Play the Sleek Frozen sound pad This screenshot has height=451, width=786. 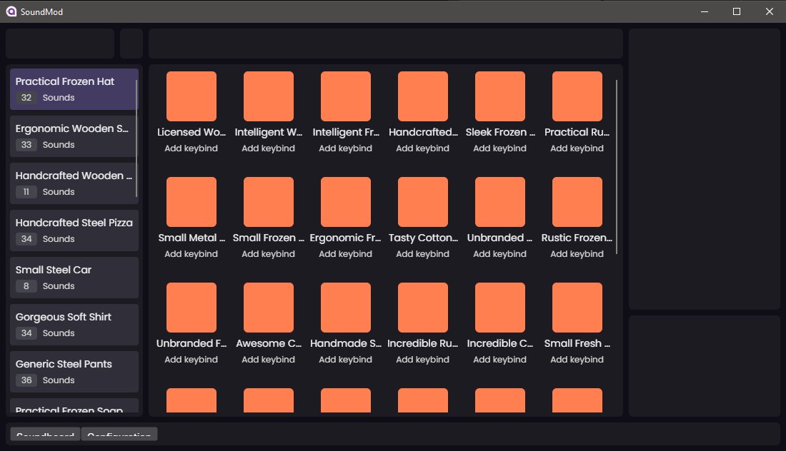(x=499, y=96)
